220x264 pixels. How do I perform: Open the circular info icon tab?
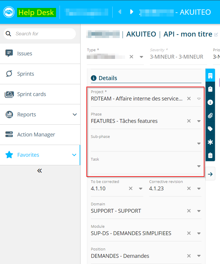(210, 102)
